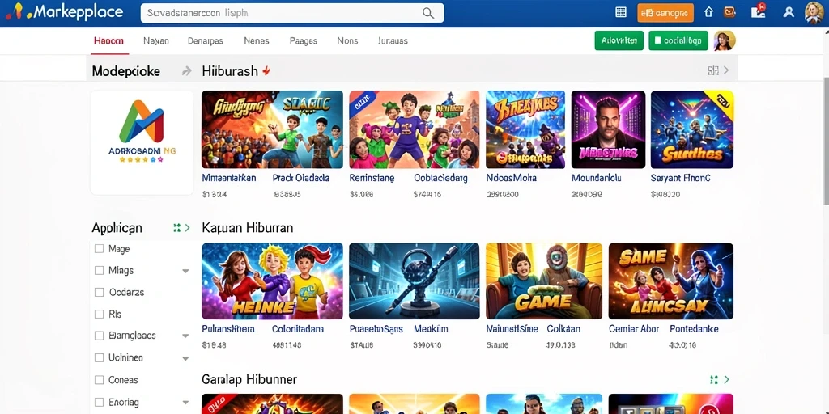The height and width of the screenshot is (414, 829).
Task: Click the red flash icon next to Hiiburash
Action: pos(266,71)
